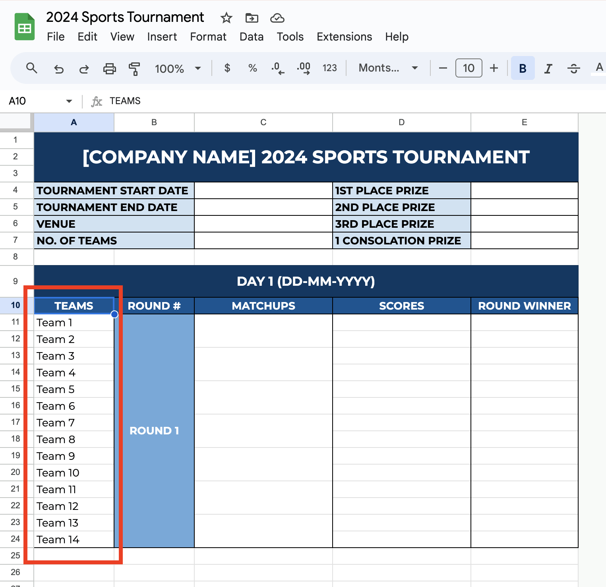Viewport: 606px width, 587px height.
Task: Undo the last action
Action: click(x=59, y=68)
